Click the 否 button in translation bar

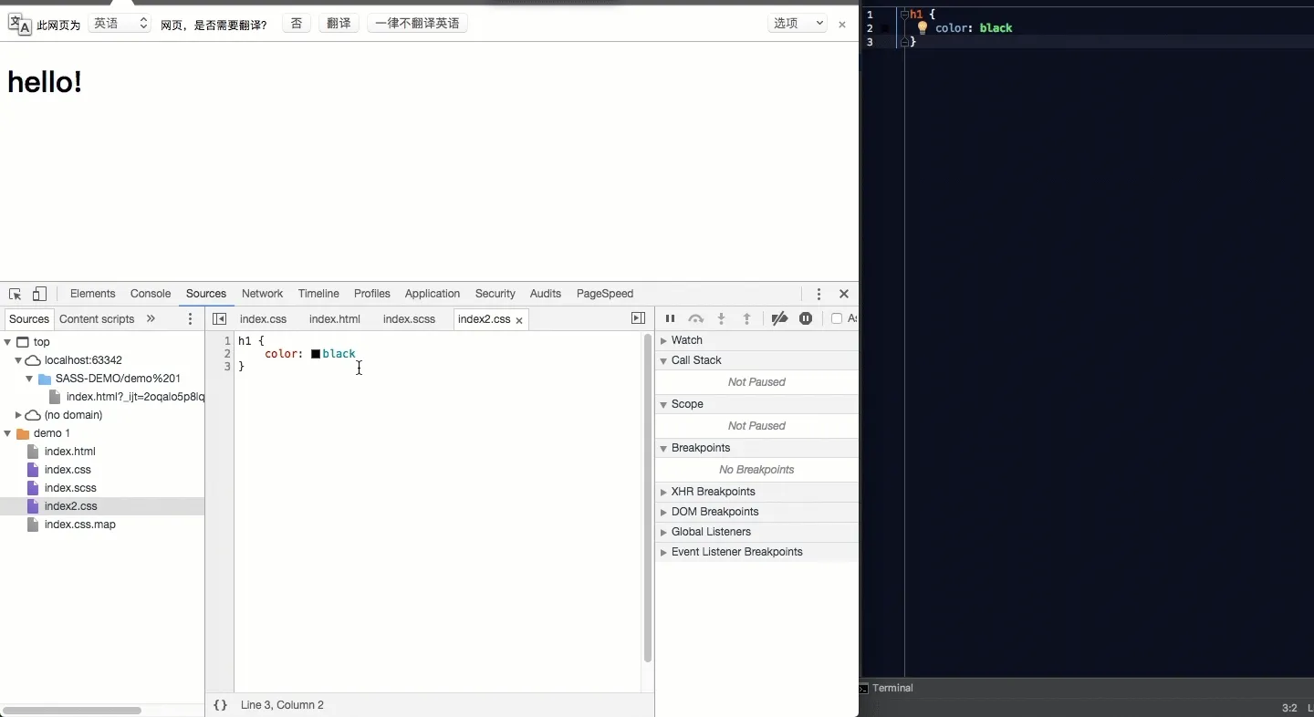click(x=297, y=23)
